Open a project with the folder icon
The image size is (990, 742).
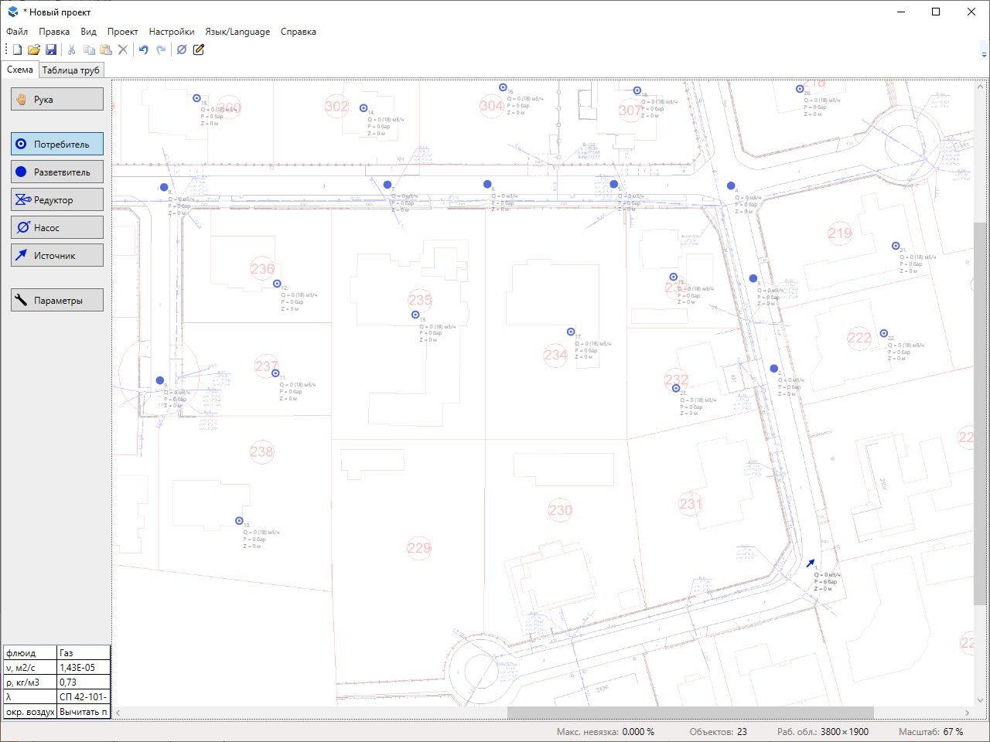(x=34, y=49)
